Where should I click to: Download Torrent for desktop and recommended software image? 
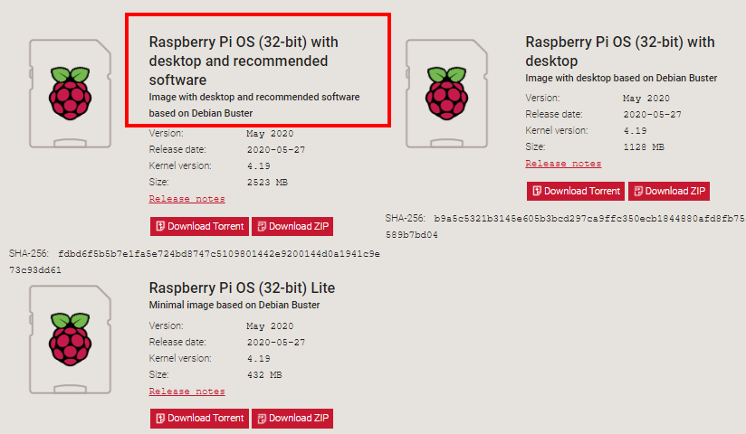point(199,226)
